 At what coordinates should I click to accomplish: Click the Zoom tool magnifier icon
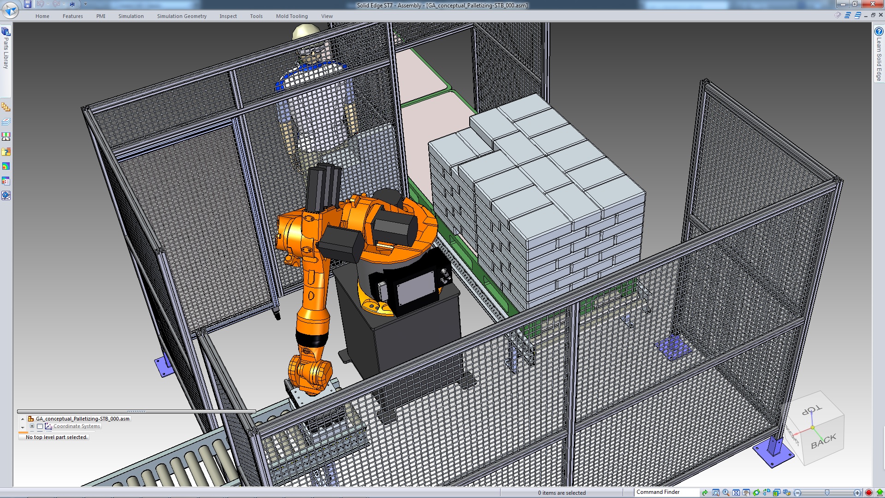click(x=726, y=492)
